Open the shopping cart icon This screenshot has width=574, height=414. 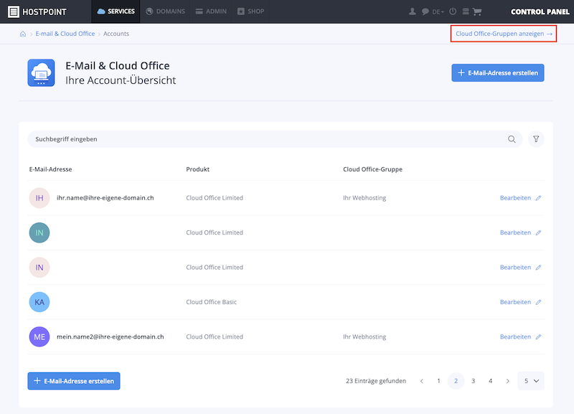[x=477, y=11]
